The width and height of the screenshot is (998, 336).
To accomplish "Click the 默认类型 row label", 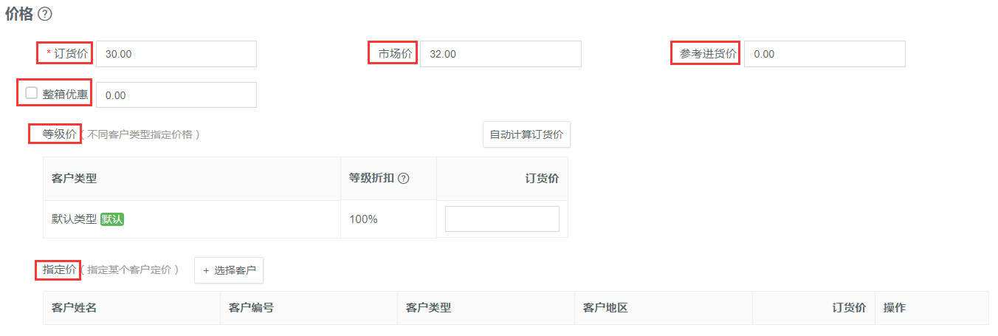I will 74,219.
